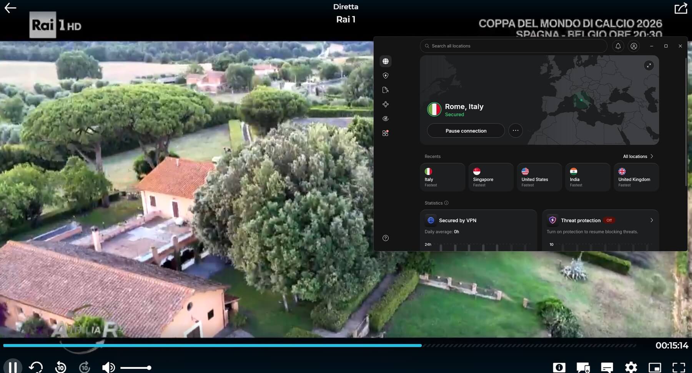
Task: Click the "Secured" status text
Action: click(454, 114)
